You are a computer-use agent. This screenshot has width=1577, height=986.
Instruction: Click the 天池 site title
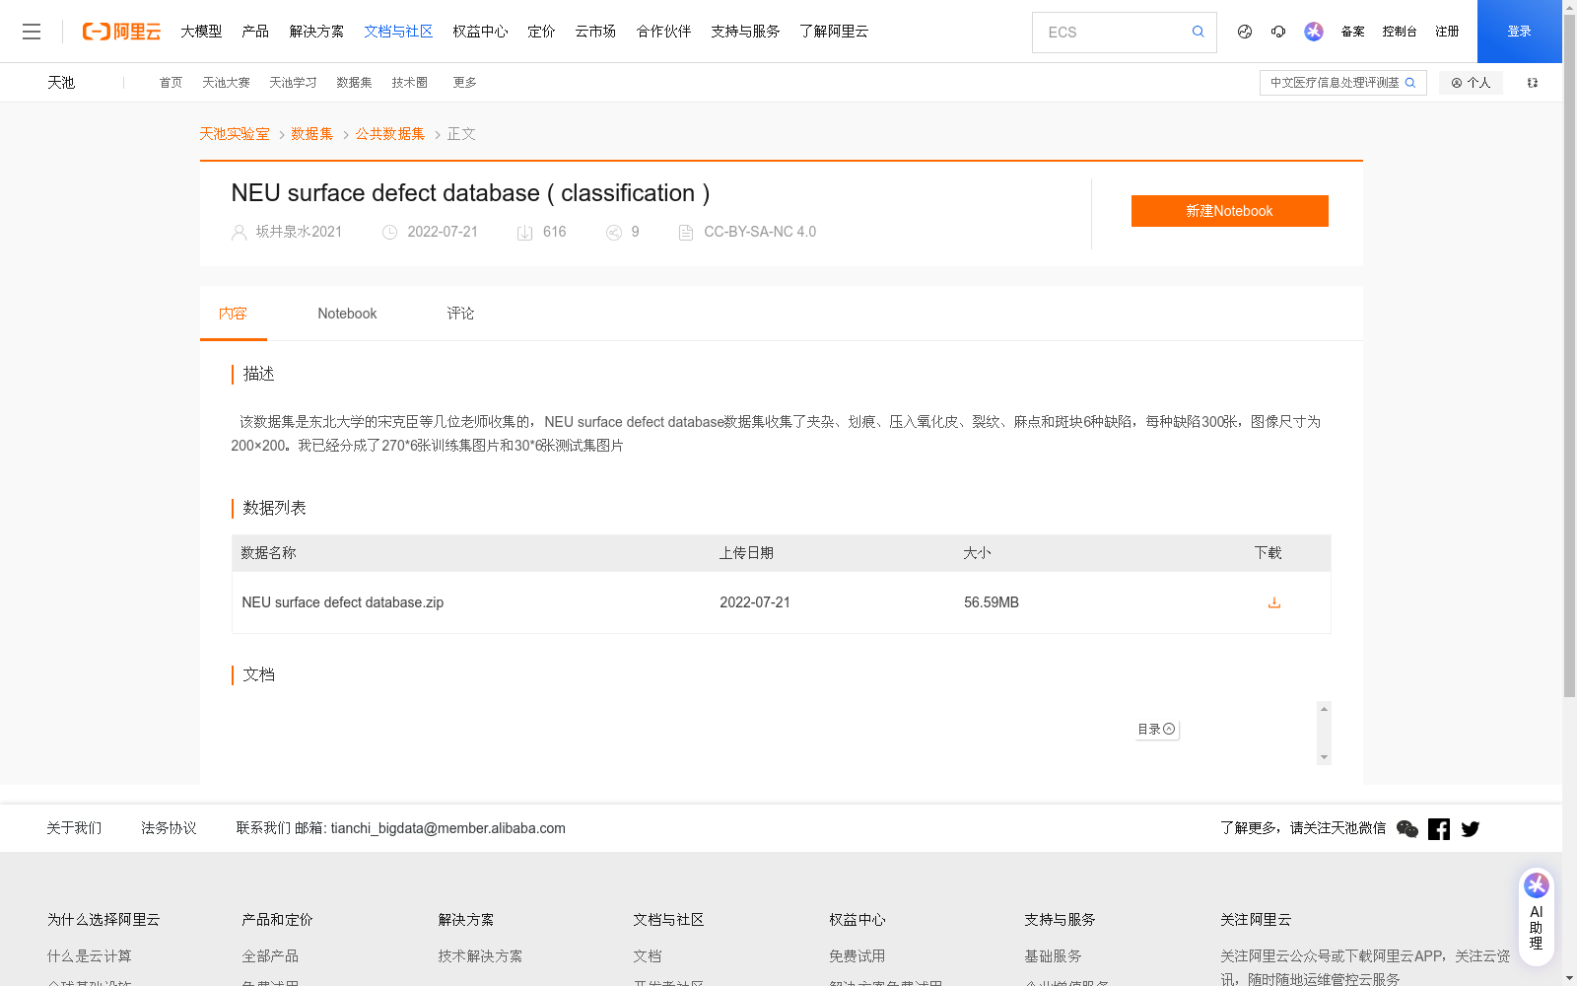pyautogui.click(x=61, y=83)
